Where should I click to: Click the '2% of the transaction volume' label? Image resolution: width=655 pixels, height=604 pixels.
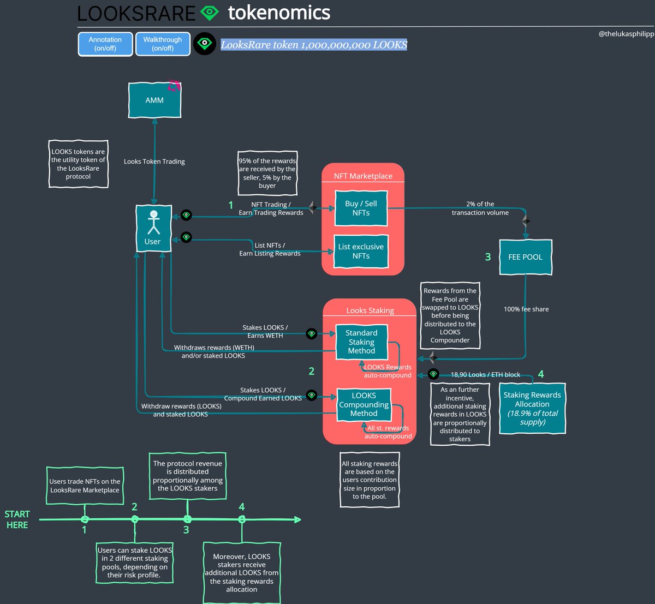tap(480, 208)
